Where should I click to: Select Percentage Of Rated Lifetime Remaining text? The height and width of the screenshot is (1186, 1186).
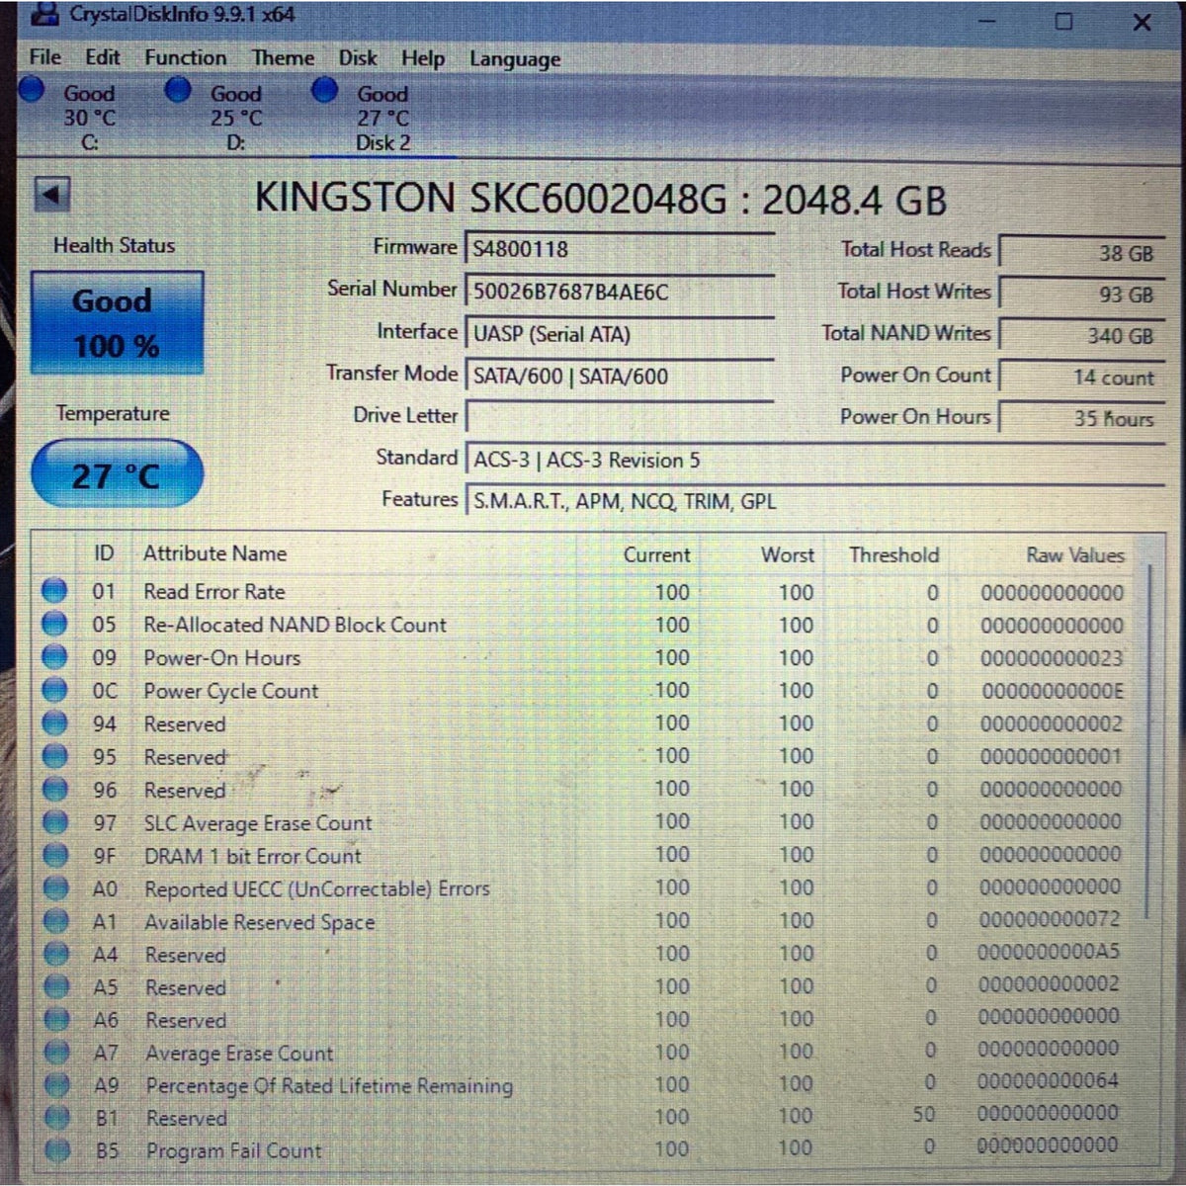(x=329, y=1085)
